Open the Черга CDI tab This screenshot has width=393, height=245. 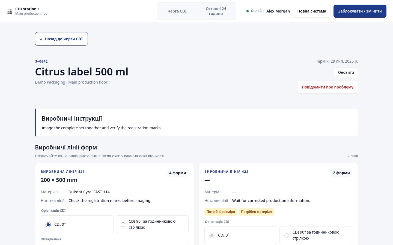(177, 11)
